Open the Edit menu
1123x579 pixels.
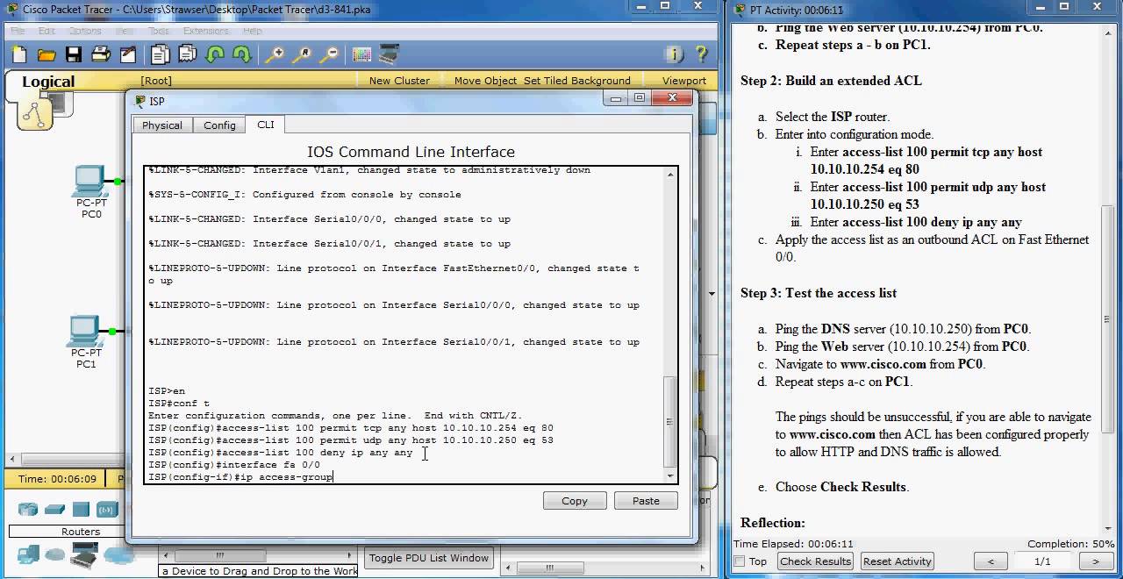pyautogui.click(x=47, y=31)
